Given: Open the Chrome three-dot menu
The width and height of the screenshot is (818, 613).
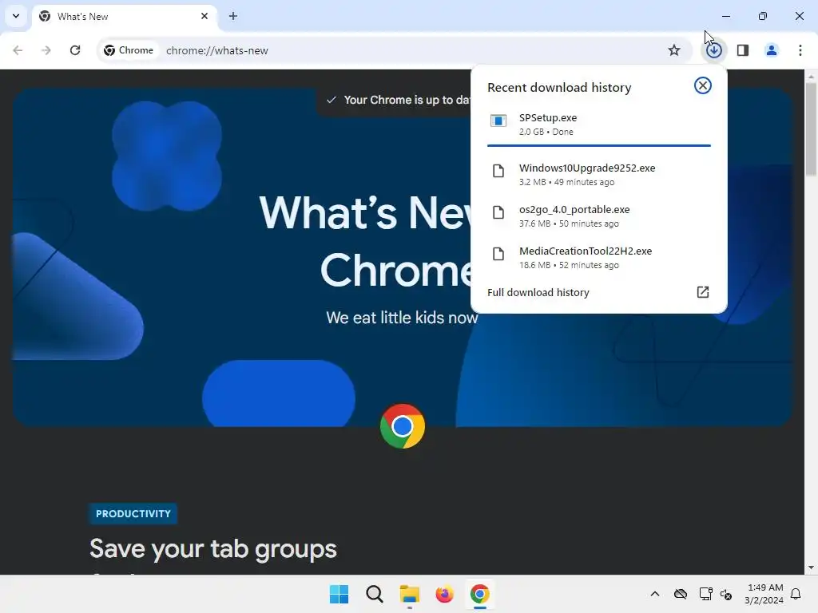Looking at the screenshot, I should click(800, 50).
